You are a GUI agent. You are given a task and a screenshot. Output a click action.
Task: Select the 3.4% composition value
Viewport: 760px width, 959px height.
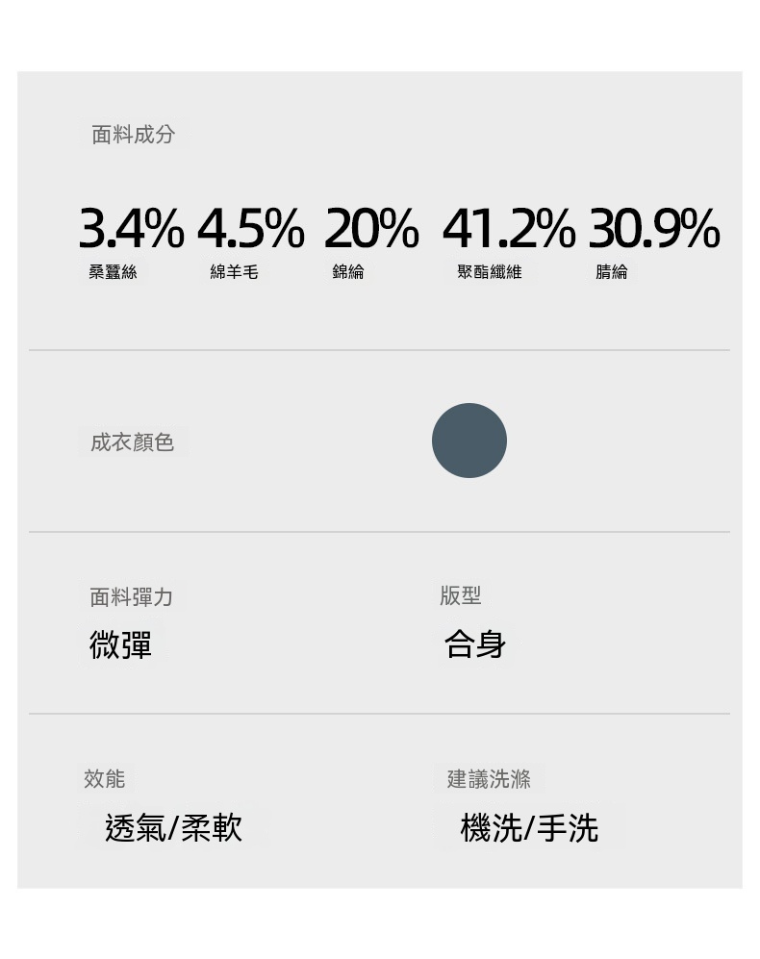[130, 230]
